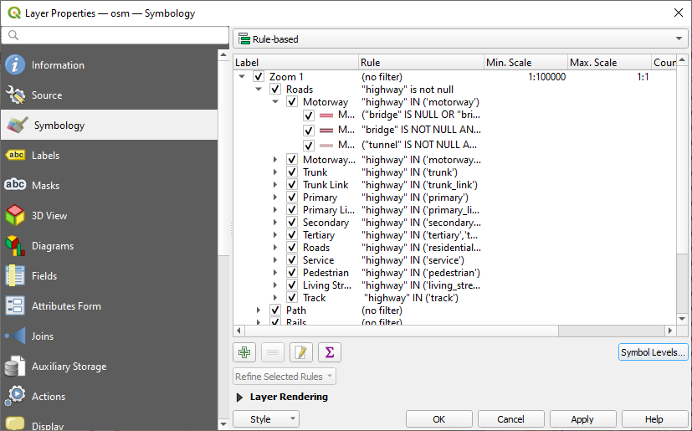Toggle the Track rule checkbox

click(x=292, y=298)
